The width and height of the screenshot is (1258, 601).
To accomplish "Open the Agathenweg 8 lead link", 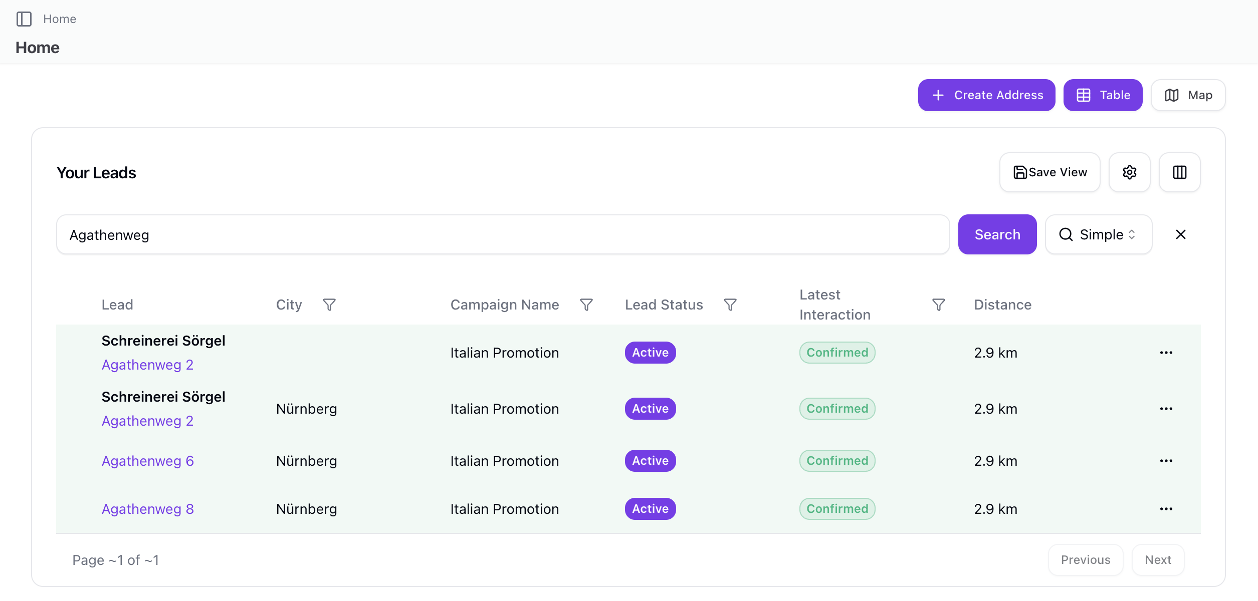I will [x=147, y=509].
